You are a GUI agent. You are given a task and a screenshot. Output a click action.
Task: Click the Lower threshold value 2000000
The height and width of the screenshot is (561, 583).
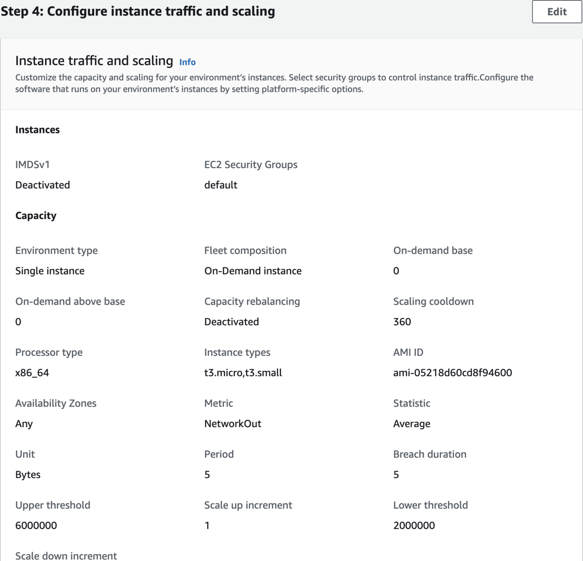pos(414,525)
